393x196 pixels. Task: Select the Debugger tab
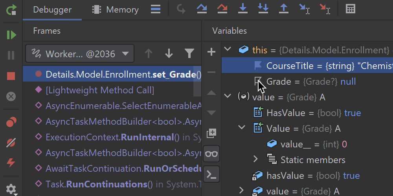[52, 9]
